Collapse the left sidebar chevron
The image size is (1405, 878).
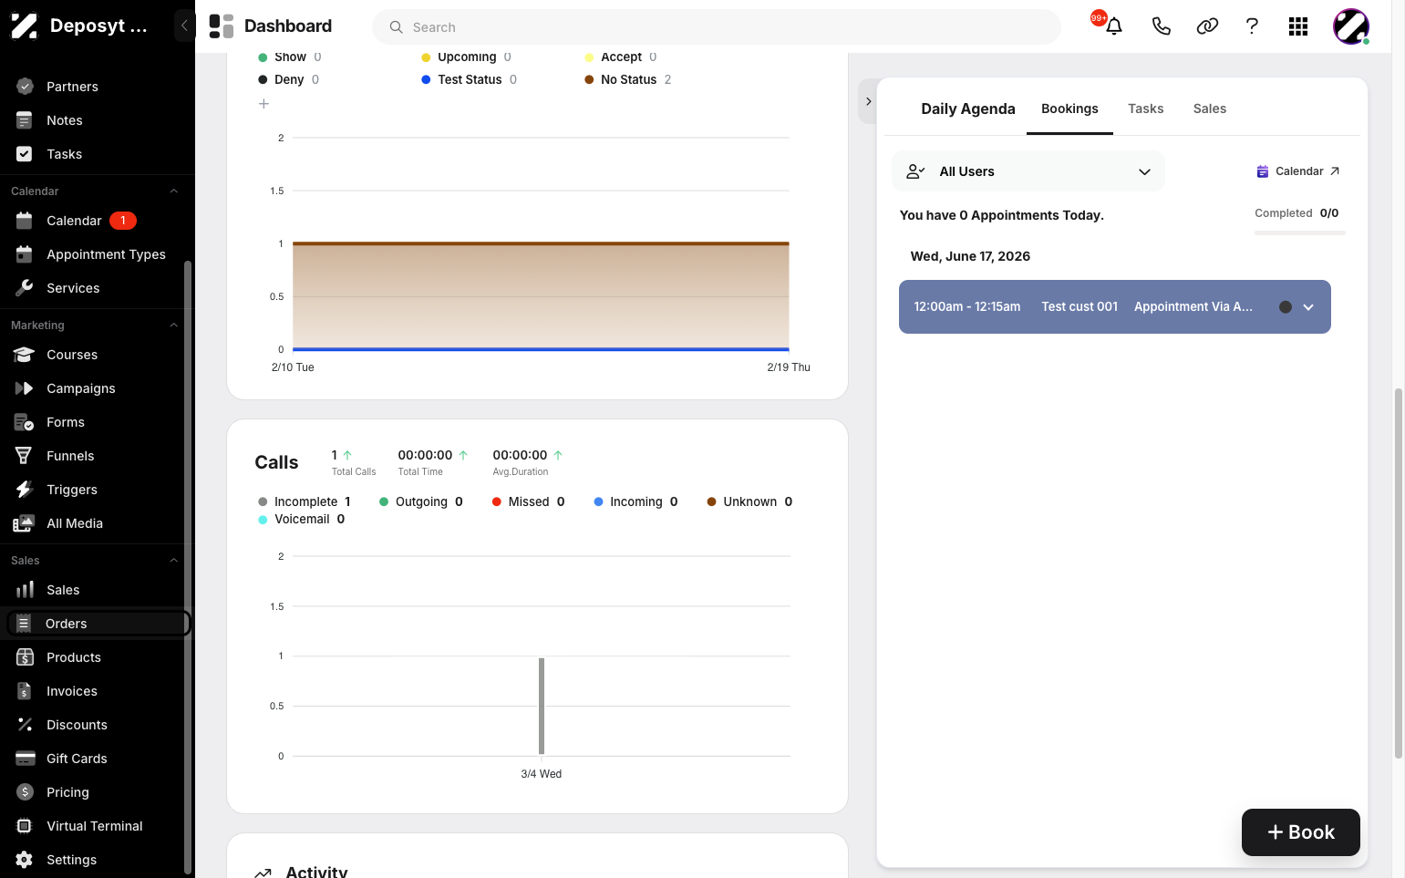coord(184,26)
